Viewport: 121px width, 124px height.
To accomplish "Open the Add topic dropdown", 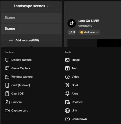I will 89,32.
